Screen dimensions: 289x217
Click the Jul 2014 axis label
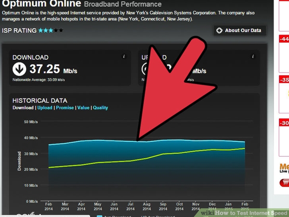(x=131, y=206)
